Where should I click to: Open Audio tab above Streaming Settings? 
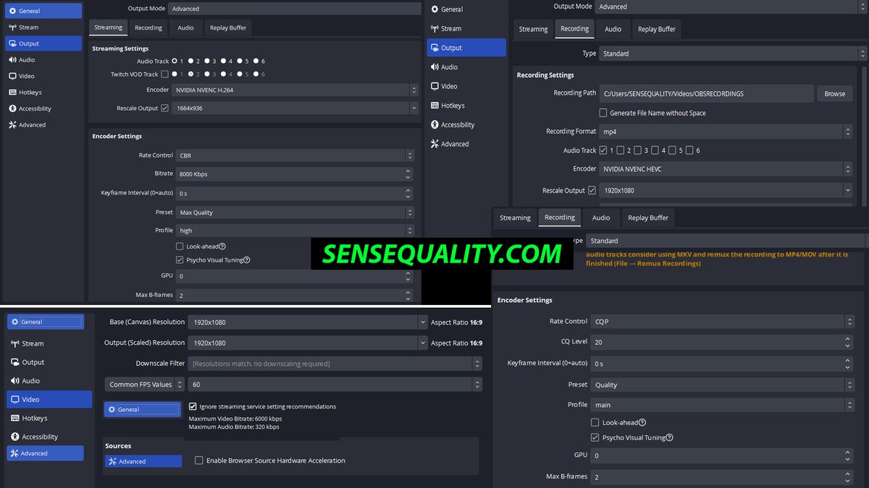tap(186, 27)
